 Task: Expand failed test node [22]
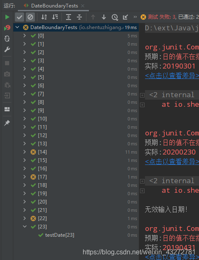click(x=25, y=218)
